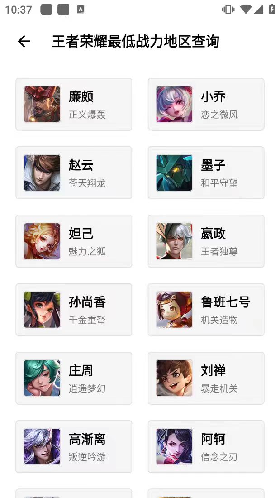Screen dimensions: 280x498
Task: Tap the back arrow icon
Action: coord(24,41)
